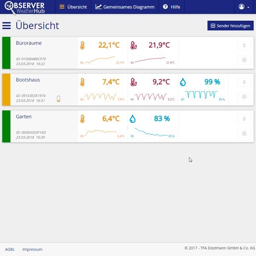Open the user account dropdown

pyautogui.click(x=244, y=7)
